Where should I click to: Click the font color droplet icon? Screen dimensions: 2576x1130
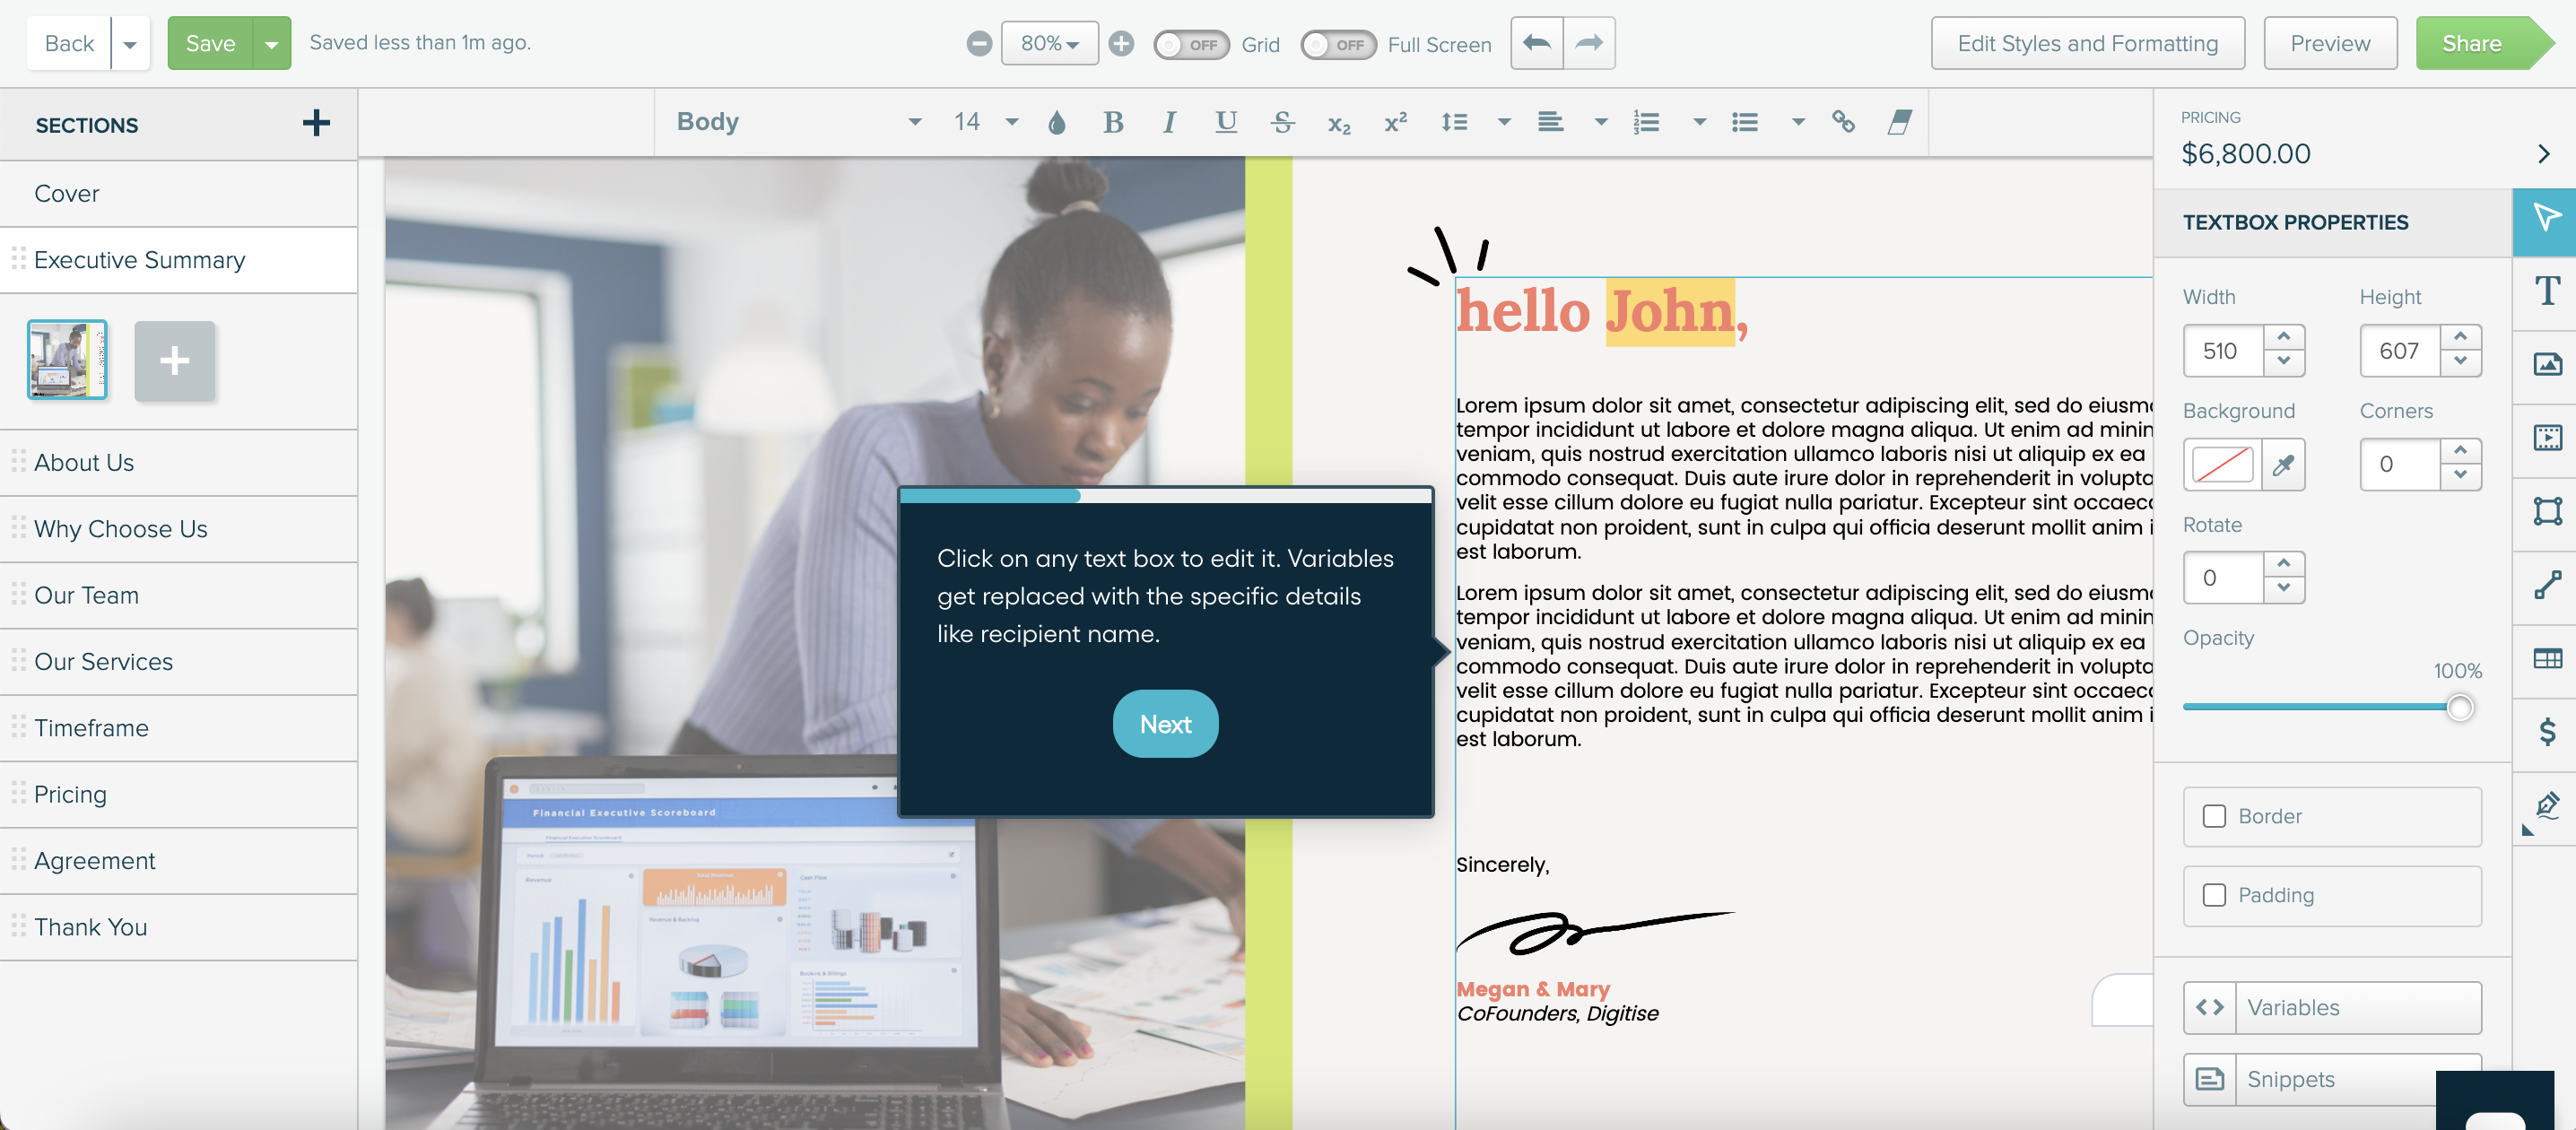pyautogui.click(x=1056, y=121)
